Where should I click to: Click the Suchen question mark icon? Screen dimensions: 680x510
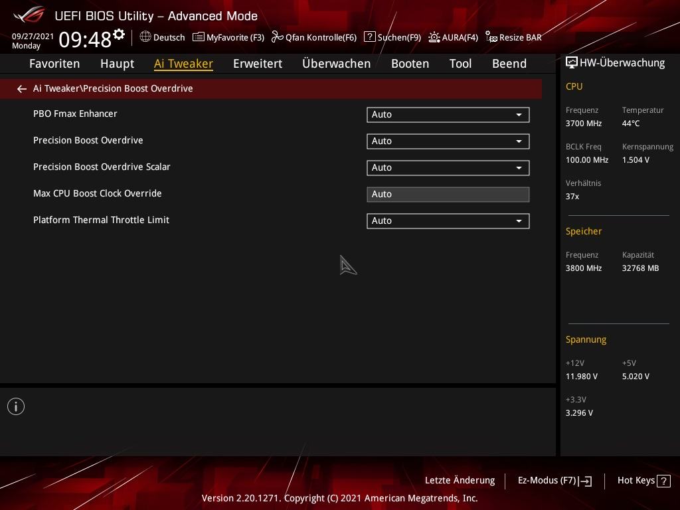point(369,37)
